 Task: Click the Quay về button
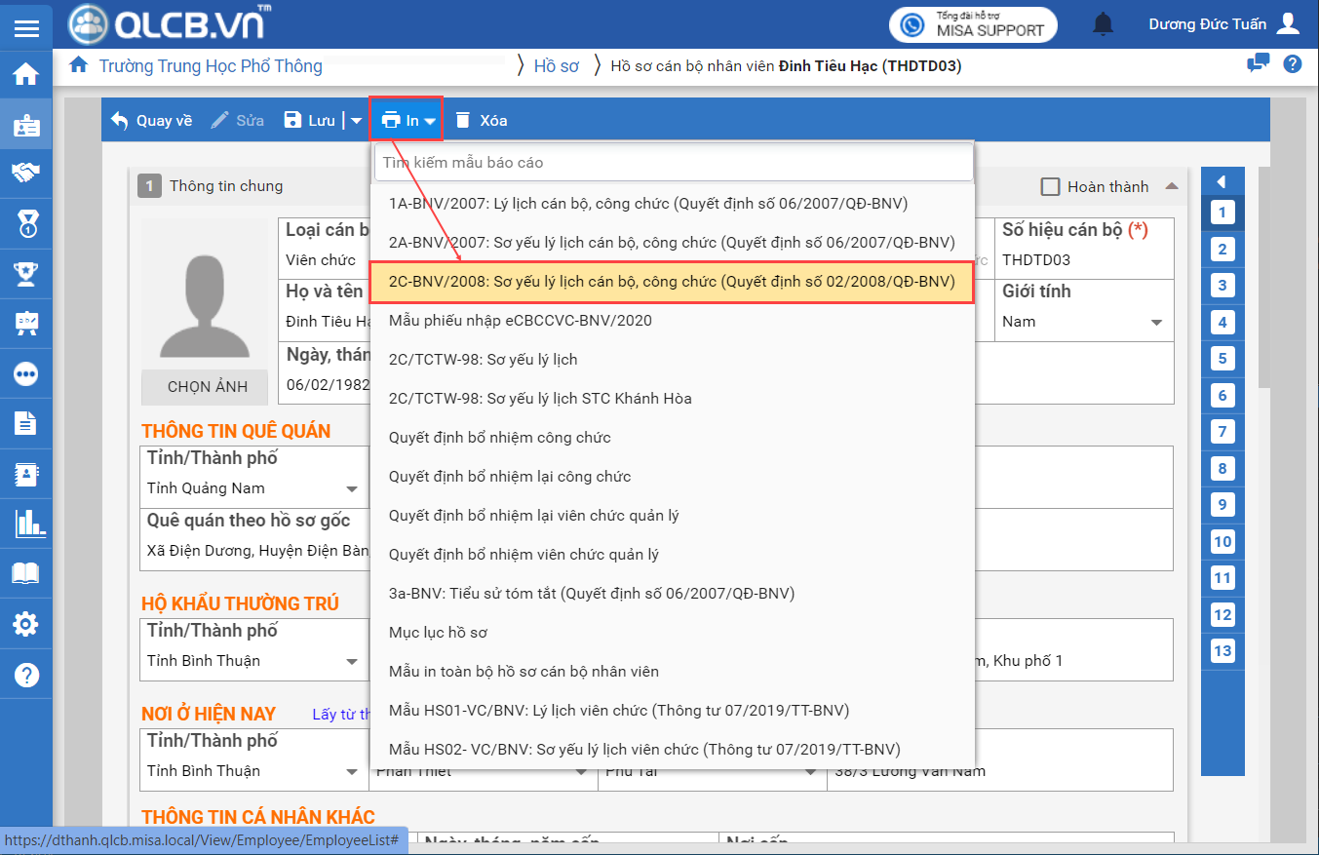[151, 121]
